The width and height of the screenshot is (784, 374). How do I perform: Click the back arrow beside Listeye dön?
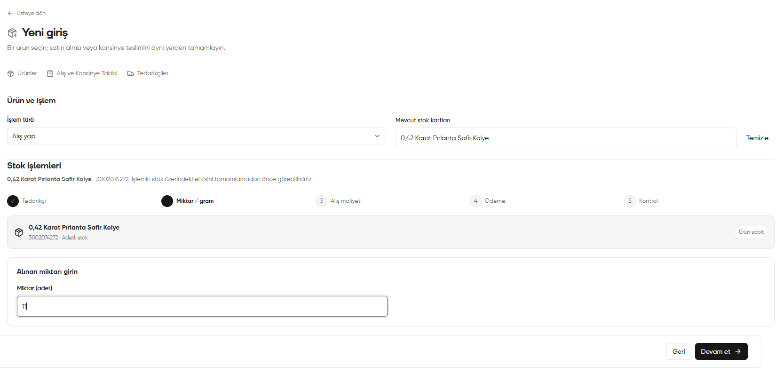(x=10, y=13)
